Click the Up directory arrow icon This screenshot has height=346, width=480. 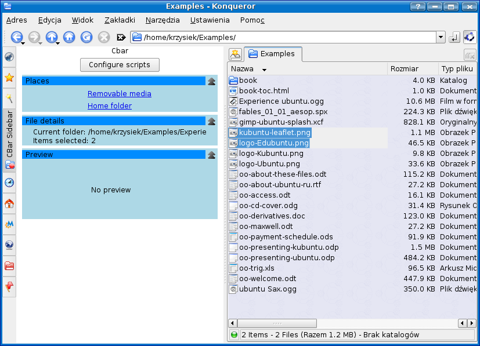pos(52,37)
